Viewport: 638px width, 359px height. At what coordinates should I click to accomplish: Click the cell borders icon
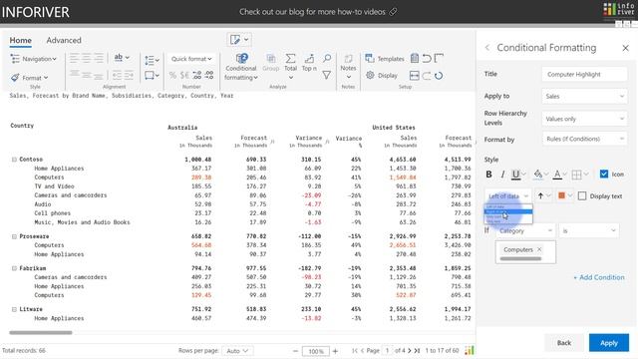[x=576, y=175]
